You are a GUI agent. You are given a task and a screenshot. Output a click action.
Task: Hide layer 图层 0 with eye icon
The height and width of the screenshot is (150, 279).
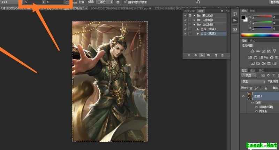pos(243,96)
